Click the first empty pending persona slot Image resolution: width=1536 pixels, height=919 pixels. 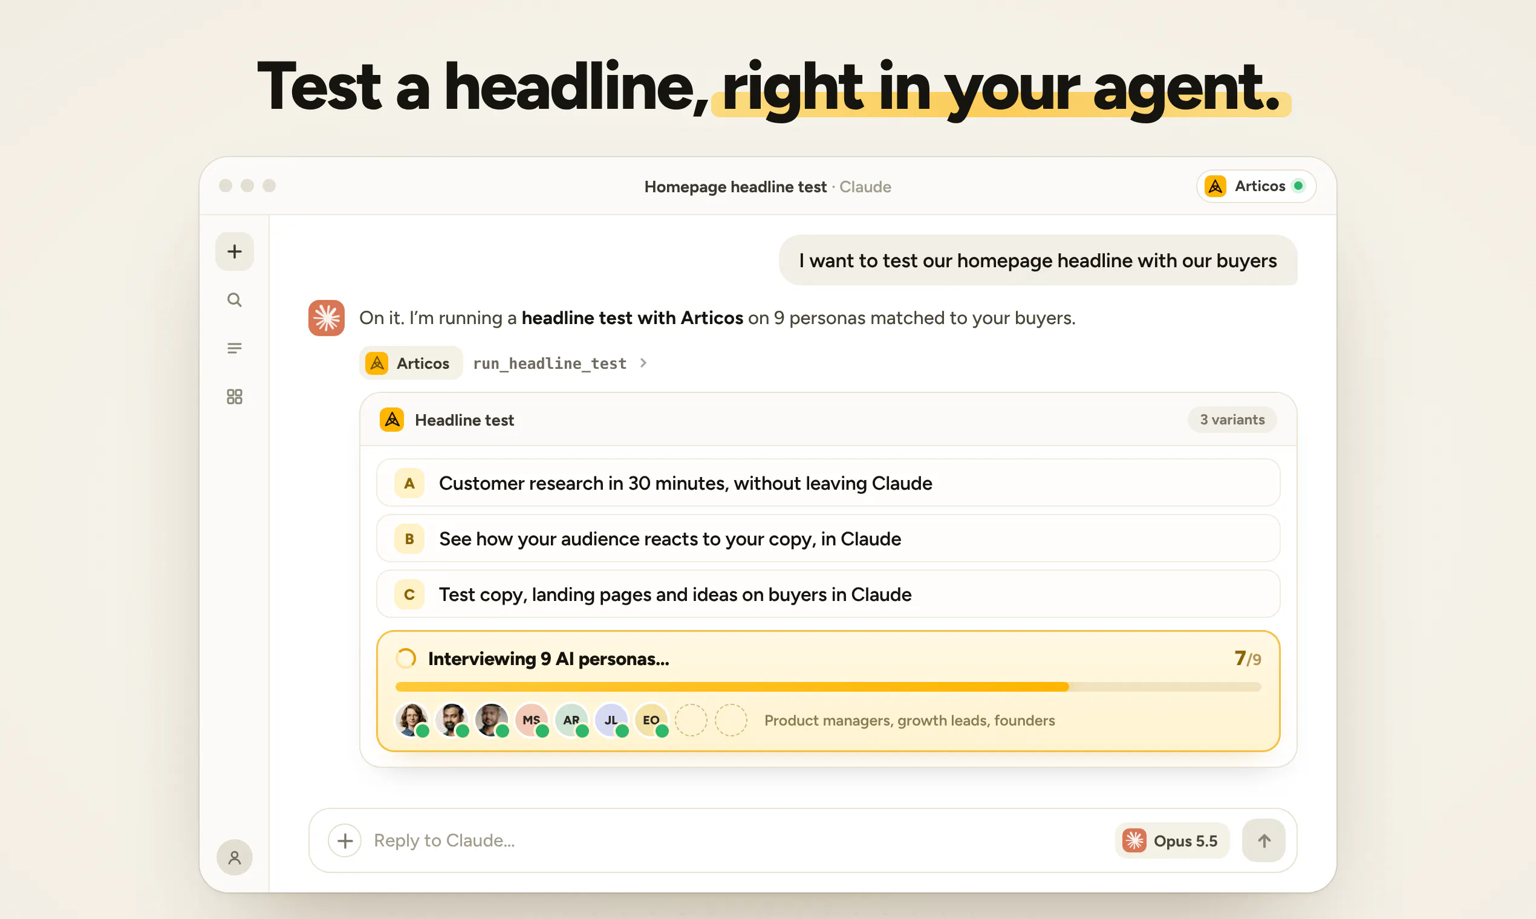[x=691, y=719]
